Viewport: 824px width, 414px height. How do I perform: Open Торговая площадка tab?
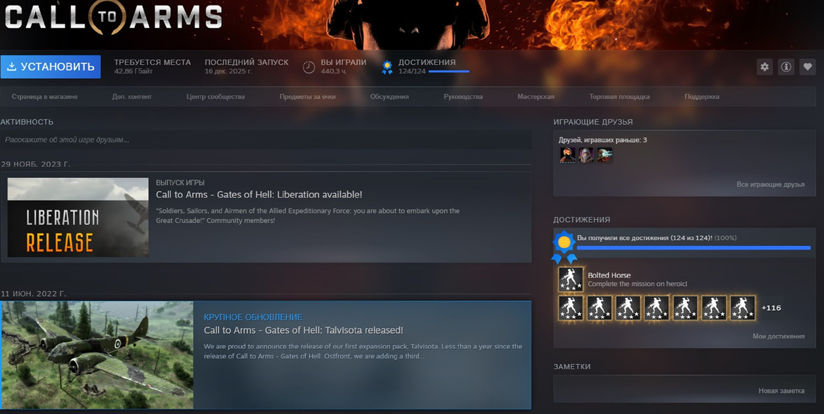(619, 97)
